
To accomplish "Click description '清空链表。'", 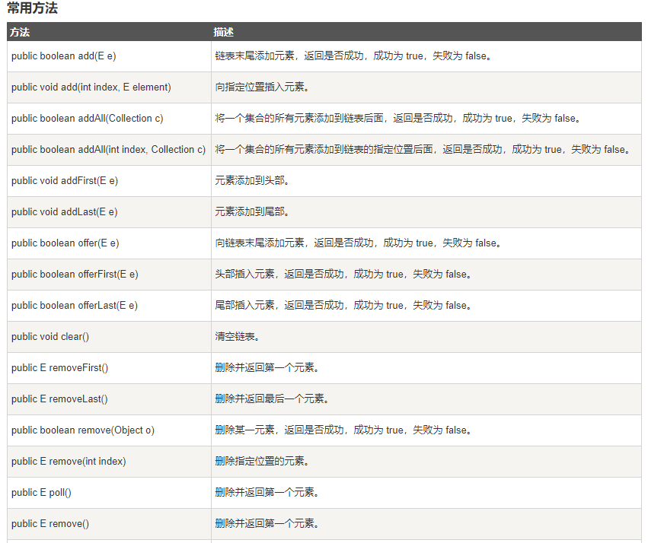I will coord(238,337).
